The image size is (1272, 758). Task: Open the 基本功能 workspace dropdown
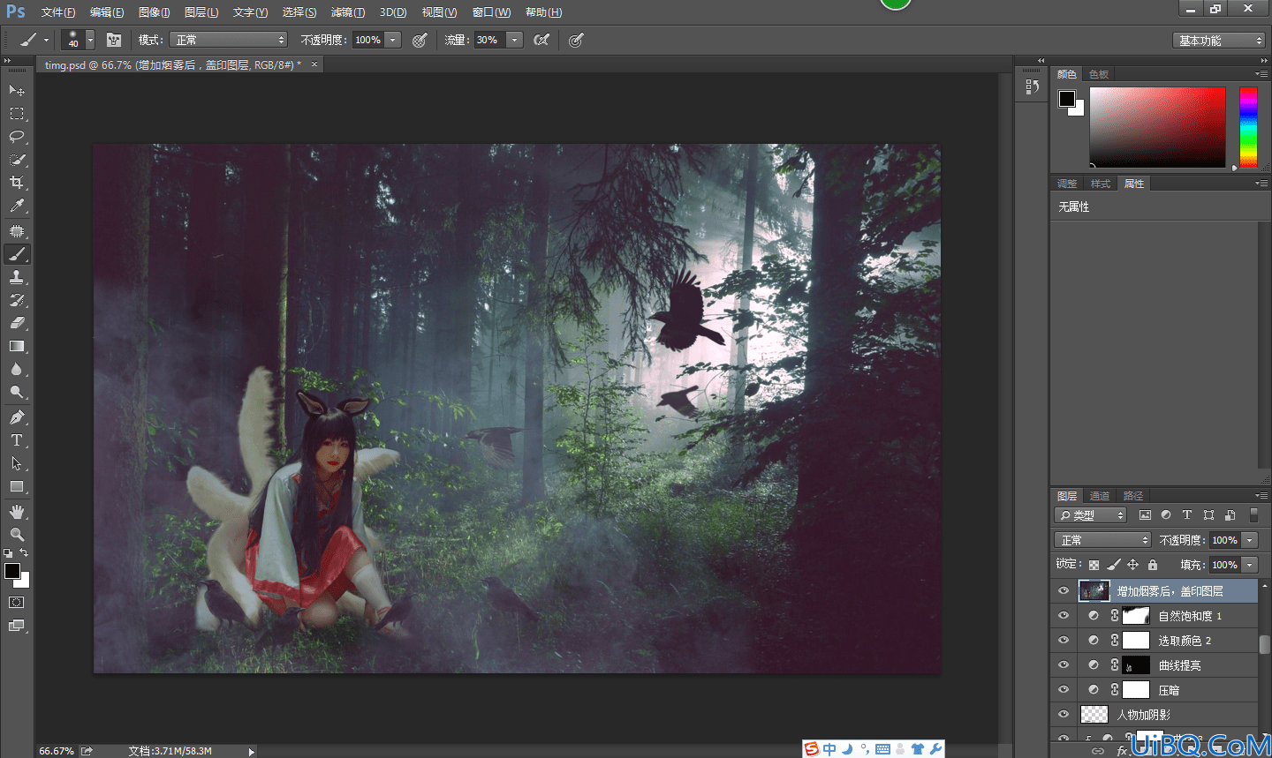pos(1220,41)
